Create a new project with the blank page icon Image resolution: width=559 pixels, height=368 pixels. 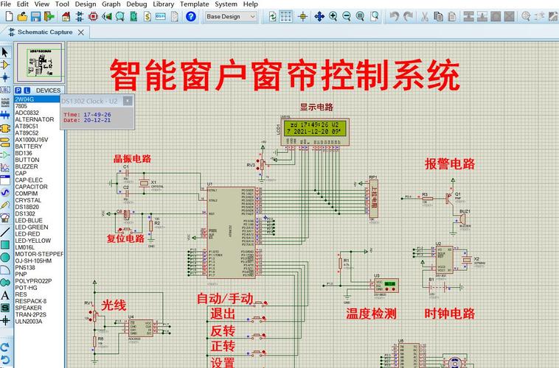tap(9, 16)
